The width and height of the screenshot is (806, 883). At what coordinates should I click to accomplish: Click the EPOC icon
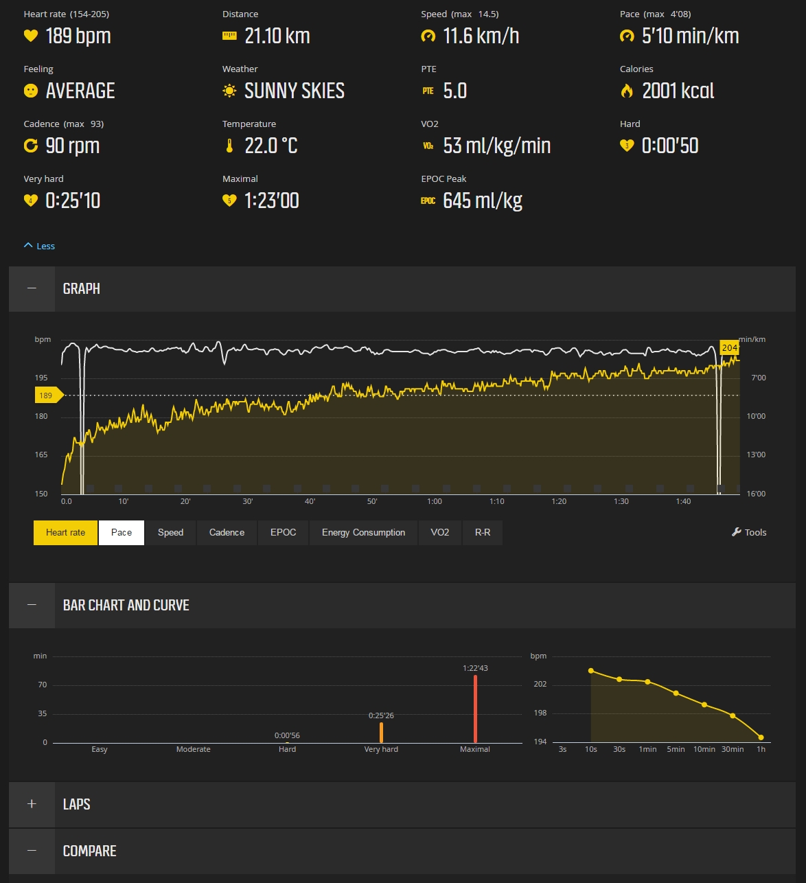tap(428, 200)
